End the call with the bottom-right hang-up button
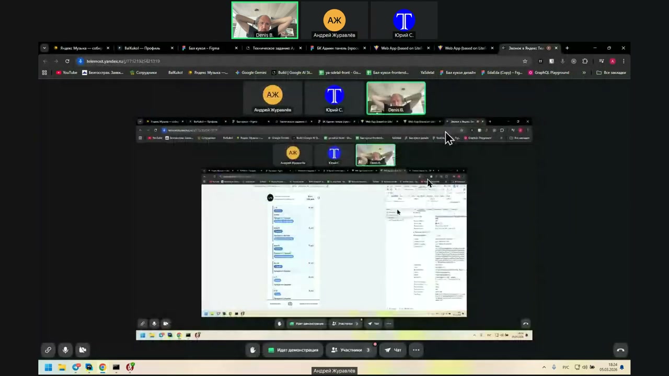This screenshot has height=376, width=669. point(620,350)
